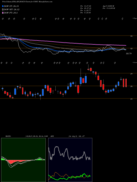
Task: Click the white DOW MT legend swatch
Action: click(x=3, y=10)
